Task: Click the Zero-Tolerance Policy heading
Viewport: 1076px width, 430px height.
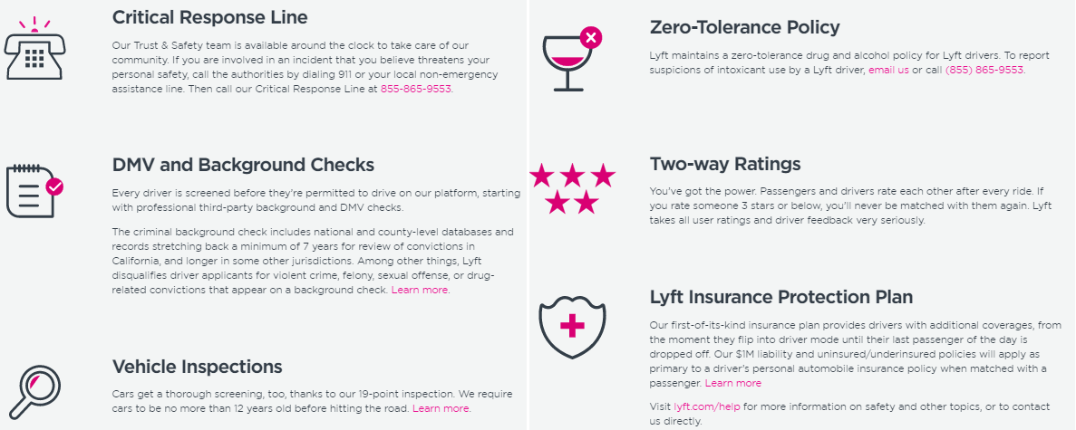Action: coord(744,28)
